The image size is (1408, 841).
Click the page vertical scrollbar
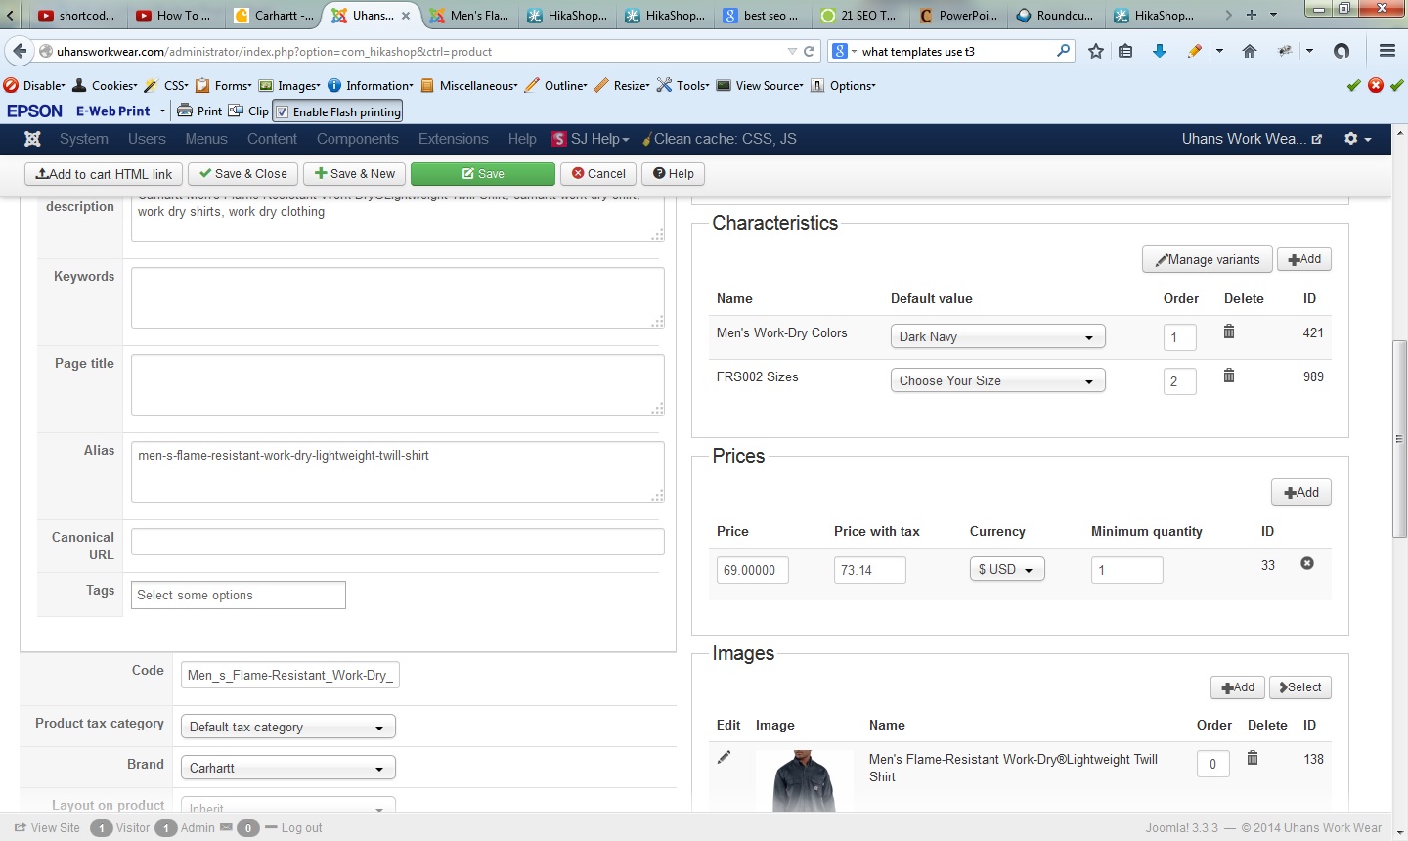pos(1400,438)
